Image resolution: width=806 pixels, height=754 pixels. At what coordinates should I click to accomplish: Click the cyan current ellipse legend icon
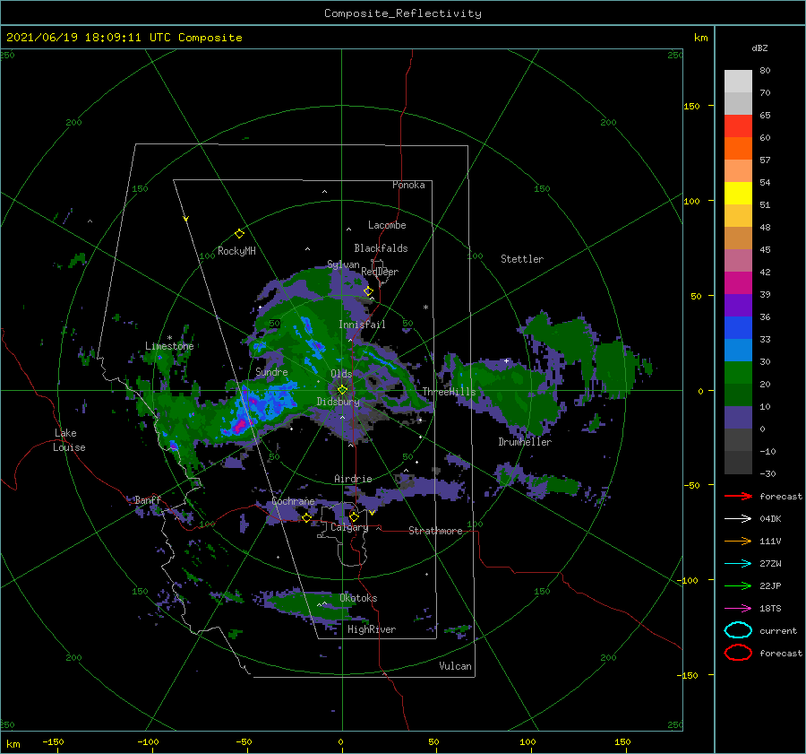click(x=738, y=630)
